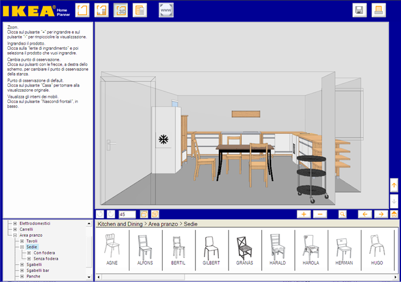Select the fridge with snowflake in 3D view
This screenshot has height=282, width=401.
point(166,140)
